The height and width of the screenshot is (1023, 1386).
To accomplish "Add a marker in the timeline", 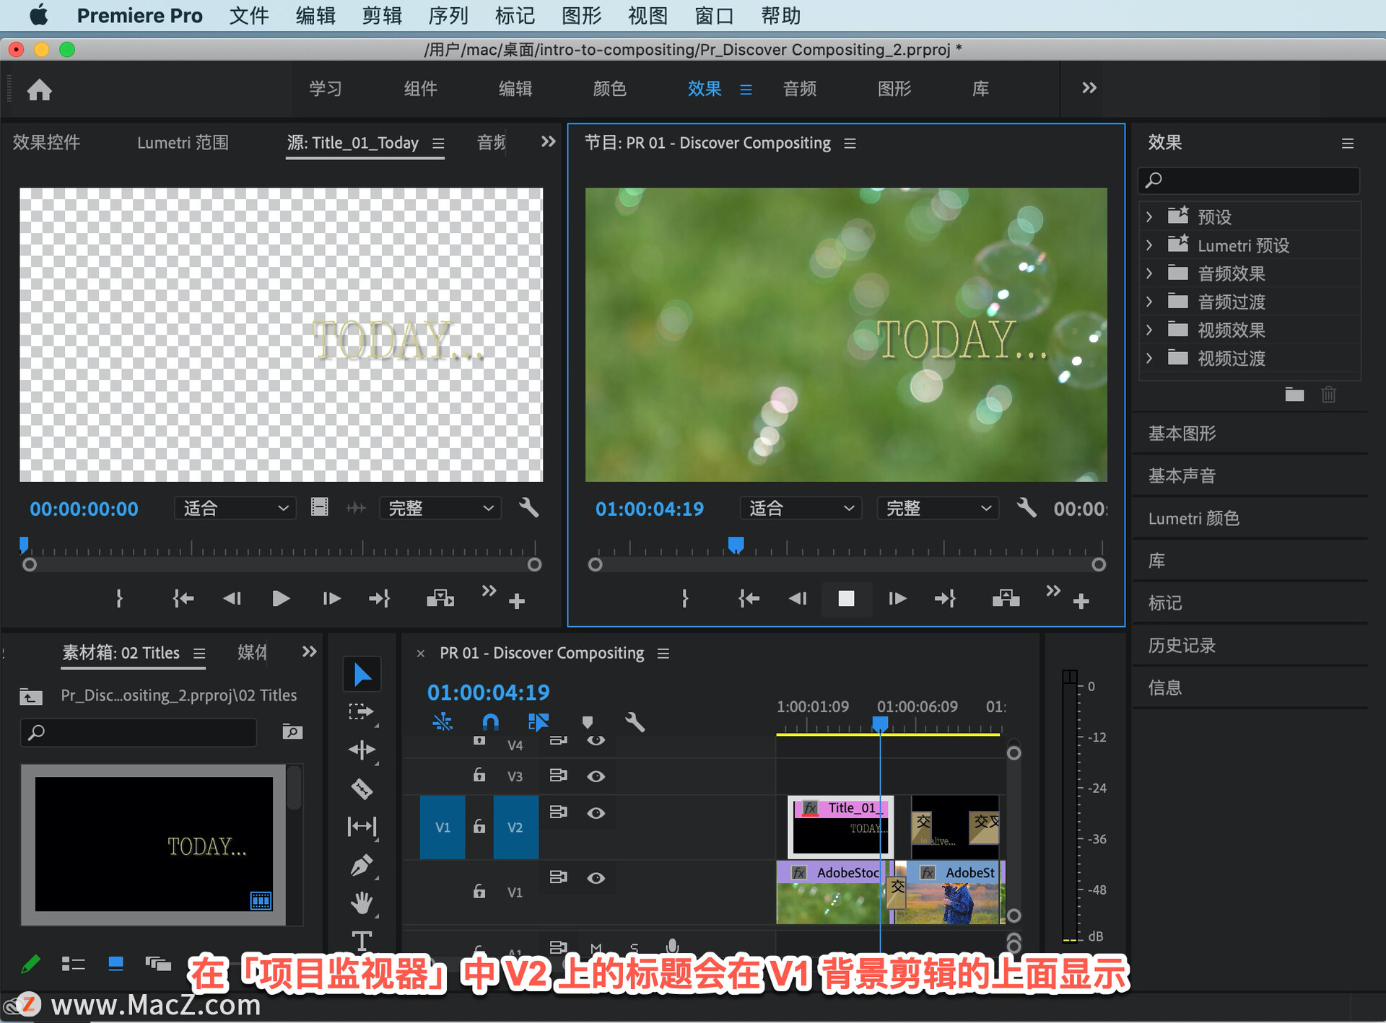I will pyautogui.click(x=588, y=722).
